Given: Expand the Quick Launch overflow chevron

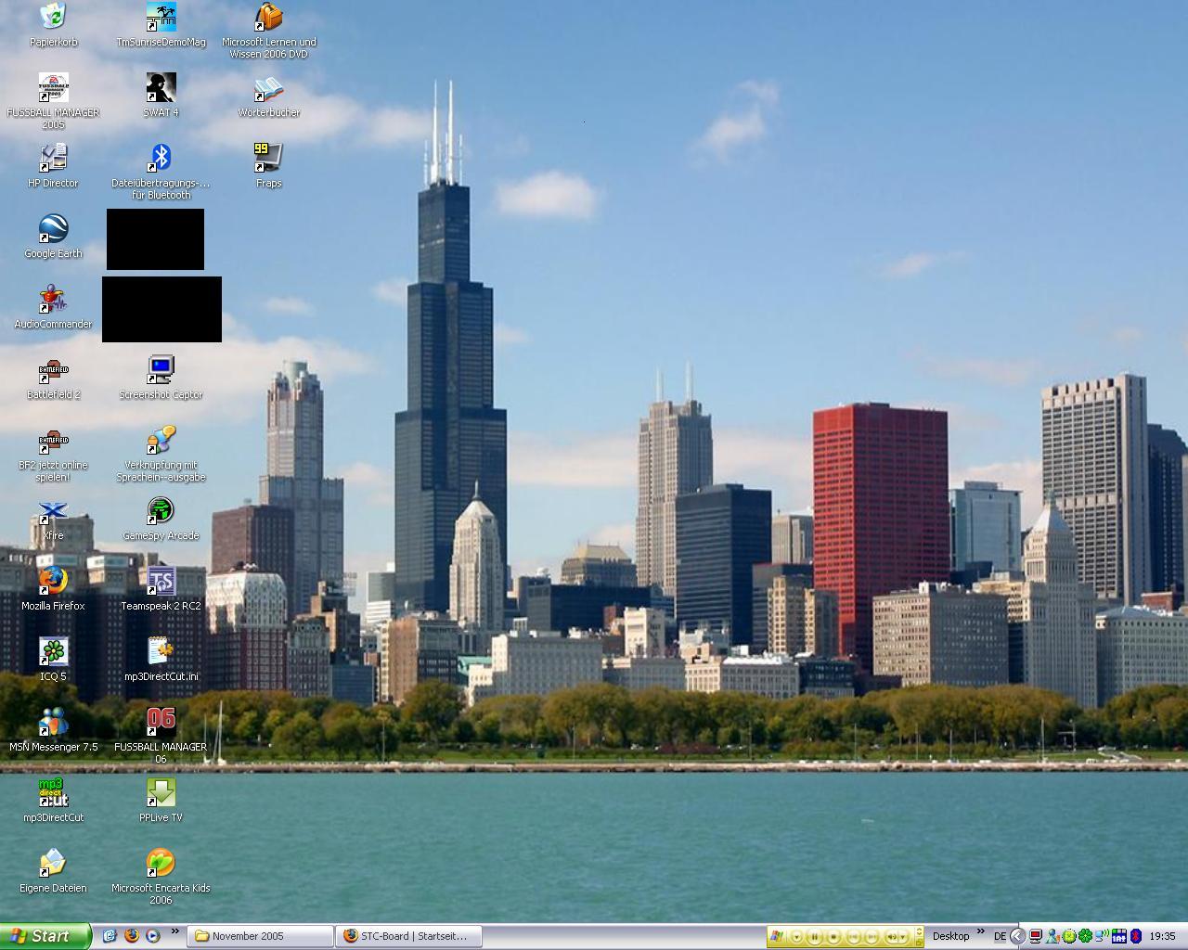Looking at the screenshot, I should pyautogui.click(x=174, y=932).
